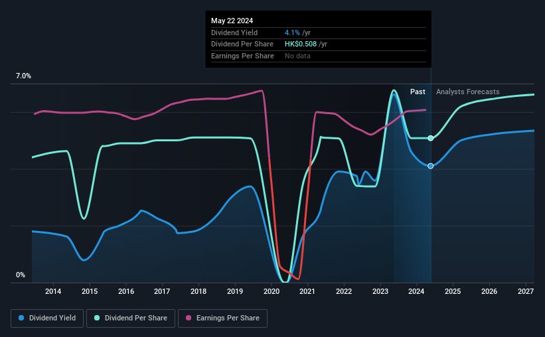Click the May 22 2024 tooltip date
The width and height of the screenshot is (545, 337).
(232, 21)
